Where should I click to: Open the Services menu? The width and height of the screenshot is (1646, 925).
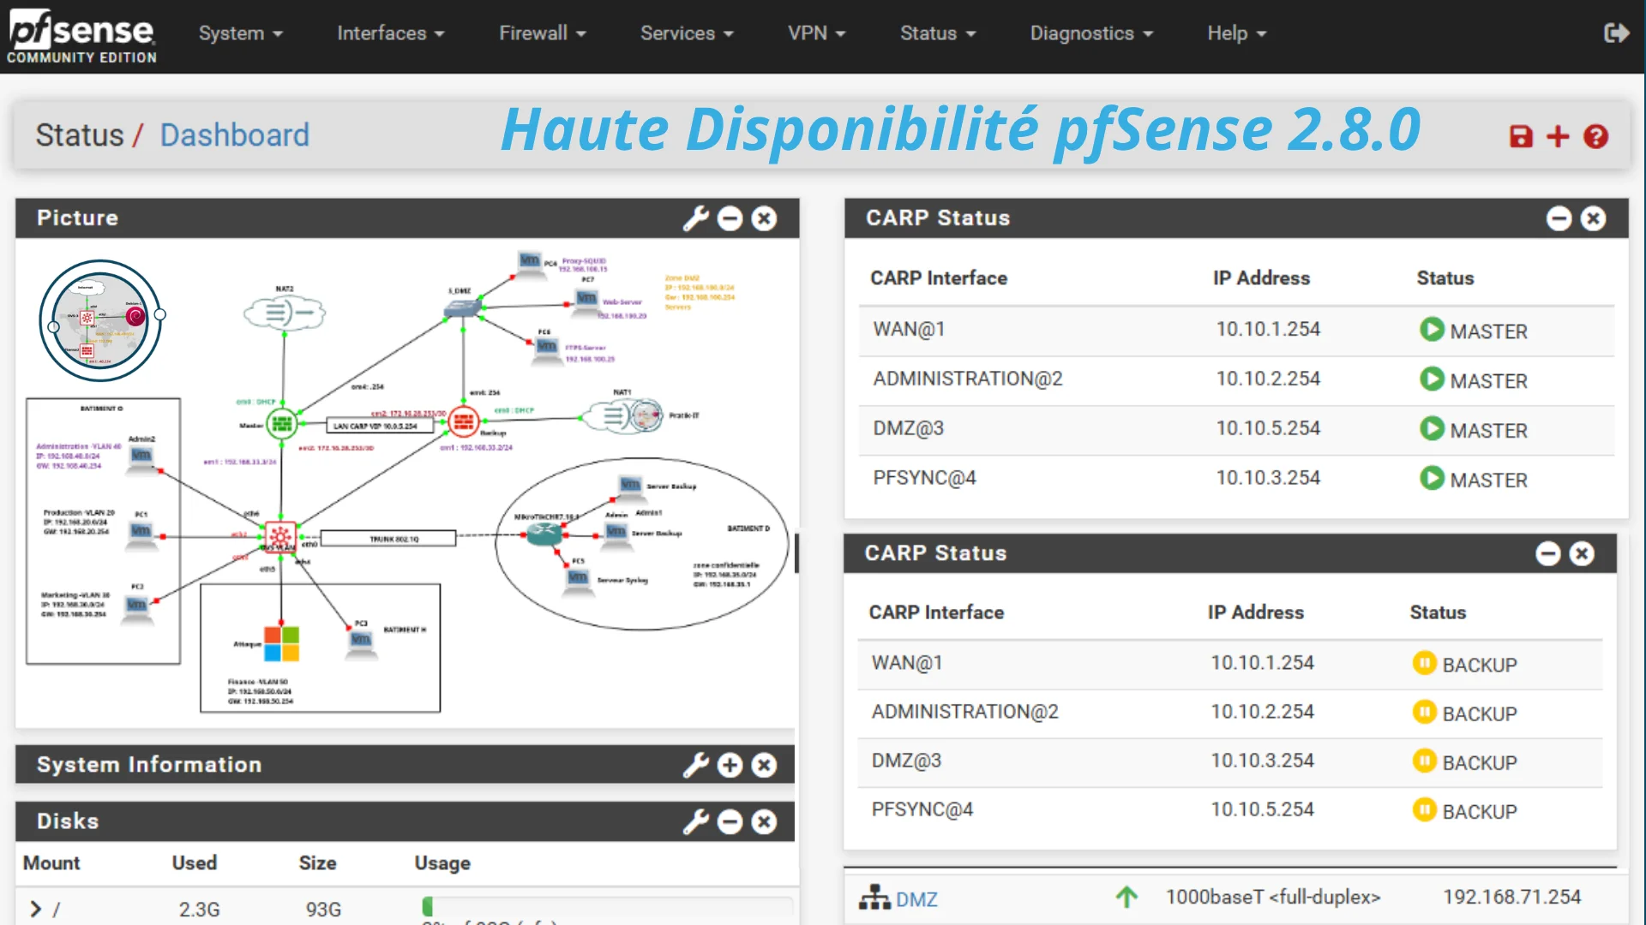pyautogui.click(x=687, y=33)
